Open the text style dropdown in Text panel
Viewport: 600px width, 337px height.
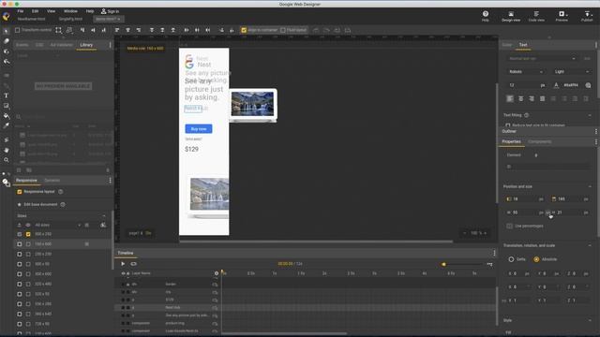click(542, 58)
